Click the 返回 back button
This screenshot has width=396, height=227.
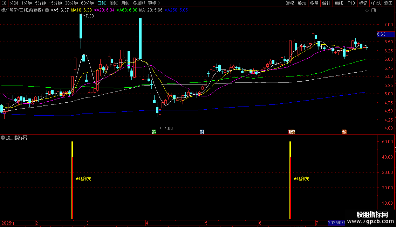[x=388, y=3]
